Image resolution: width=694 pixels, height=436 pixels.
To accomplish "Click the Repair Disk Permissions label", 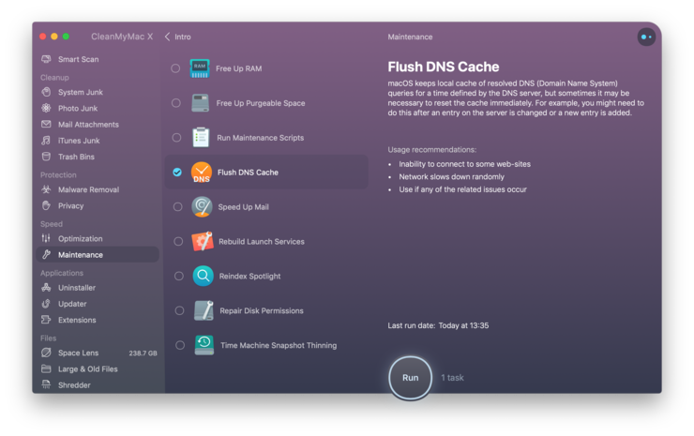I will point(262,310).
